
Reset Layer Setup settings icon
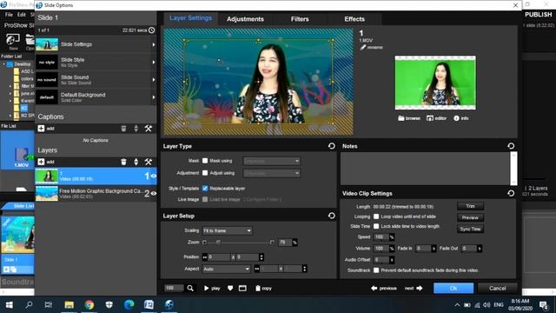pos(332,216)
